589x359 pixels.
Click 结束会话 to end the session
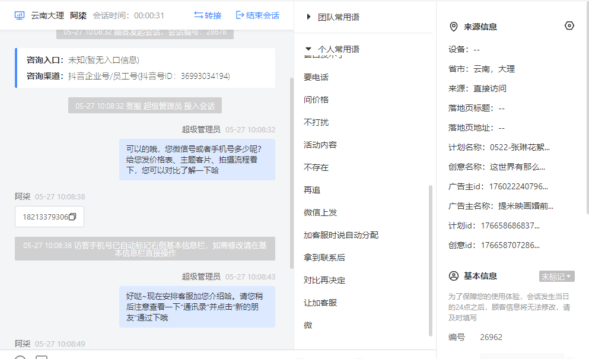tap(257, 15)
